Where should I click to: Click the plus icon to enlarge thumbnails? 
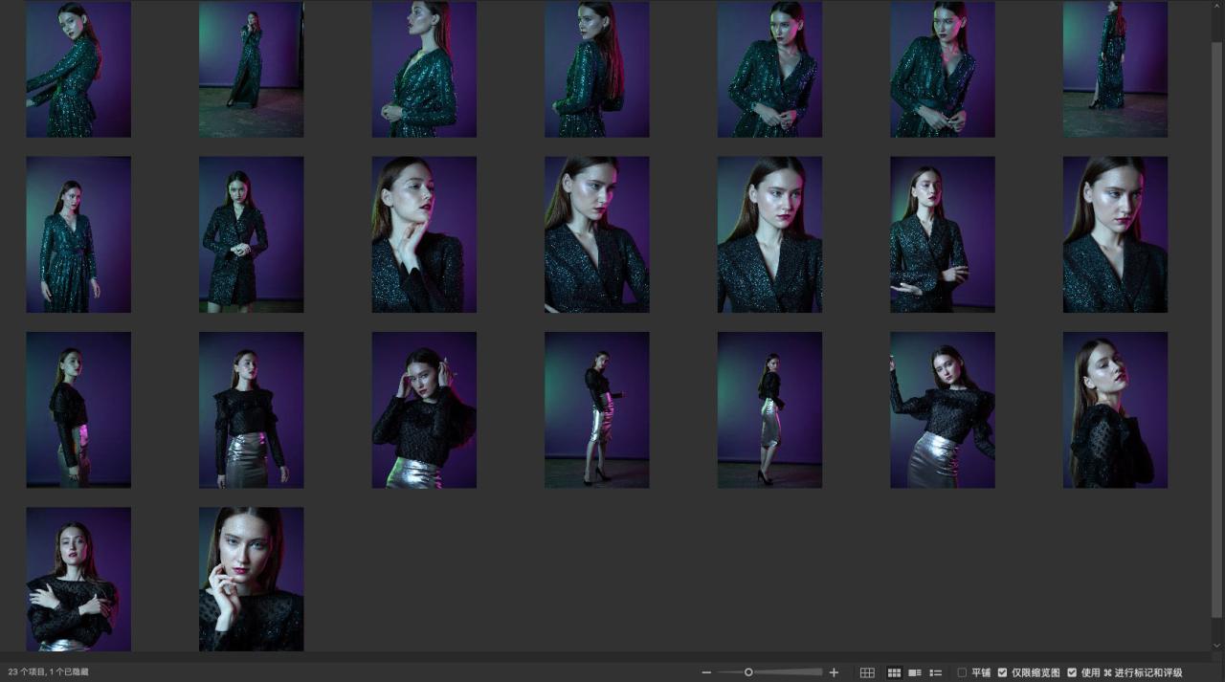834,672
